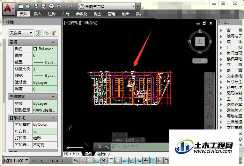Open a file with the folder icon
244x166 pixels.
pos(28,6)
